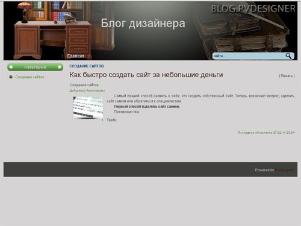Viewport: 301px width, 226px height.
Task: Click the PvDesigner link in footer
Action: coord(285,170)
